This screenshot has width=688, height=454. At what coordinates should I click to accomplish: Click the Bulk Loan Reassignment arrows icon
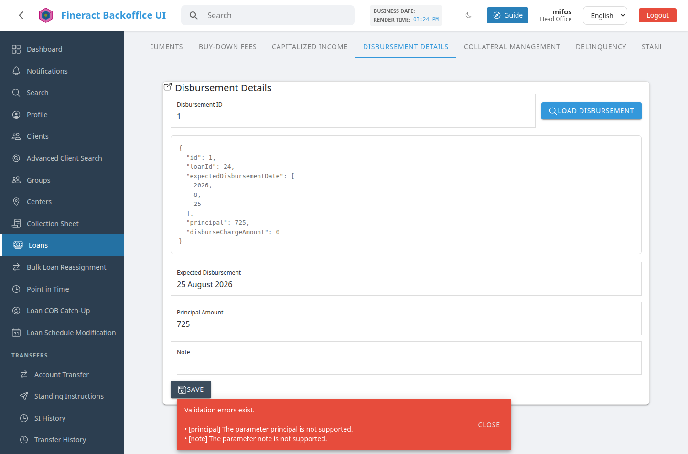[x=16, y=267]
